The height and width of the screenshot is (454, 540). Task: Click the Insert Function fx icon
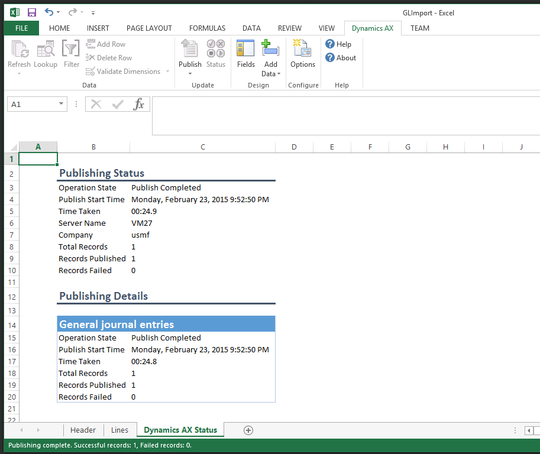pyautogui.click(x=138, y=104)
